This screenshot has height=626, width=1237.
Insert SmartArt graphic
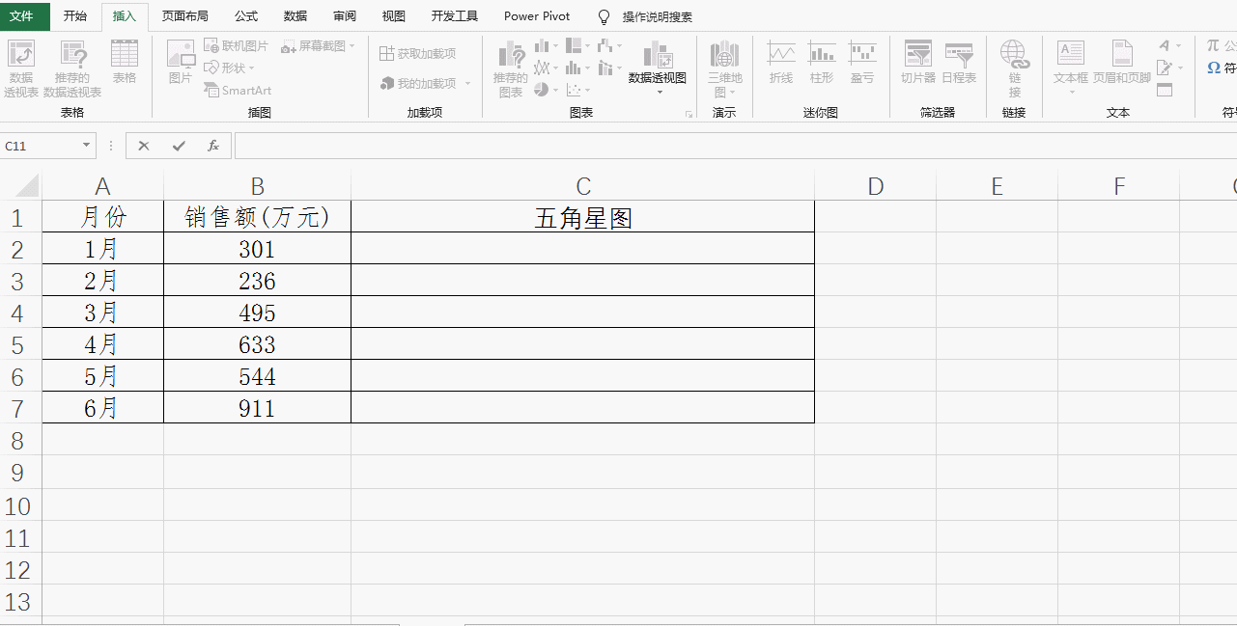point(238,90)
